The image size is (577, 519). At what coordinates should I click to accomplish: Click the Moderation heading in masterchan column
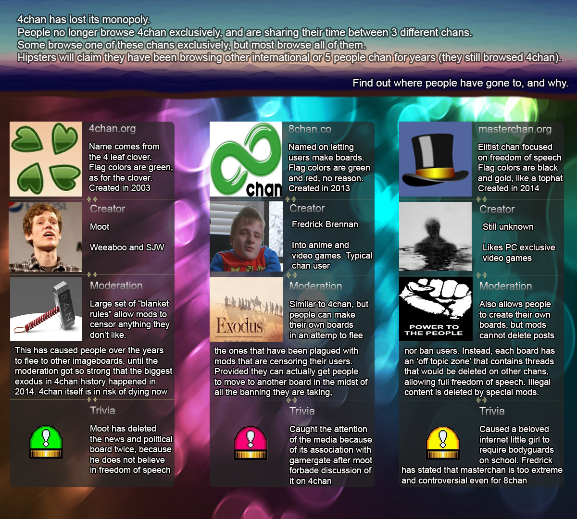click(x=506, y=286)
